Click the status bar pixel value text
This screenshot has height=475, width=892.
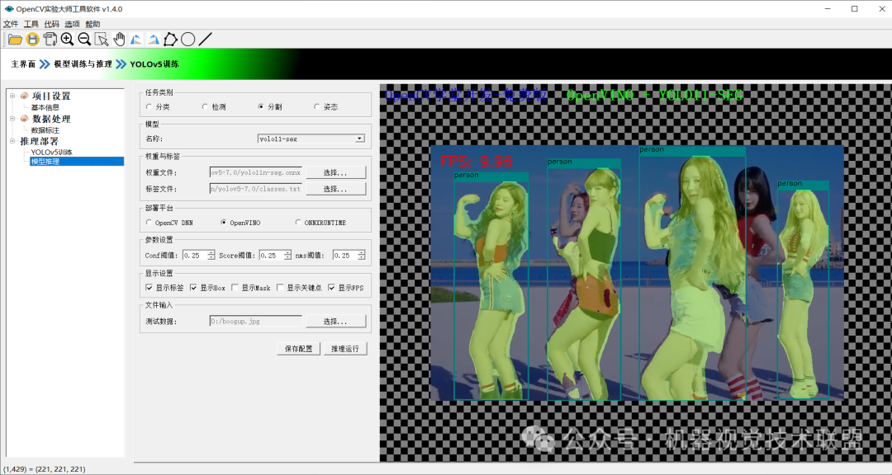pyautogui.click(x=45, y=468)
